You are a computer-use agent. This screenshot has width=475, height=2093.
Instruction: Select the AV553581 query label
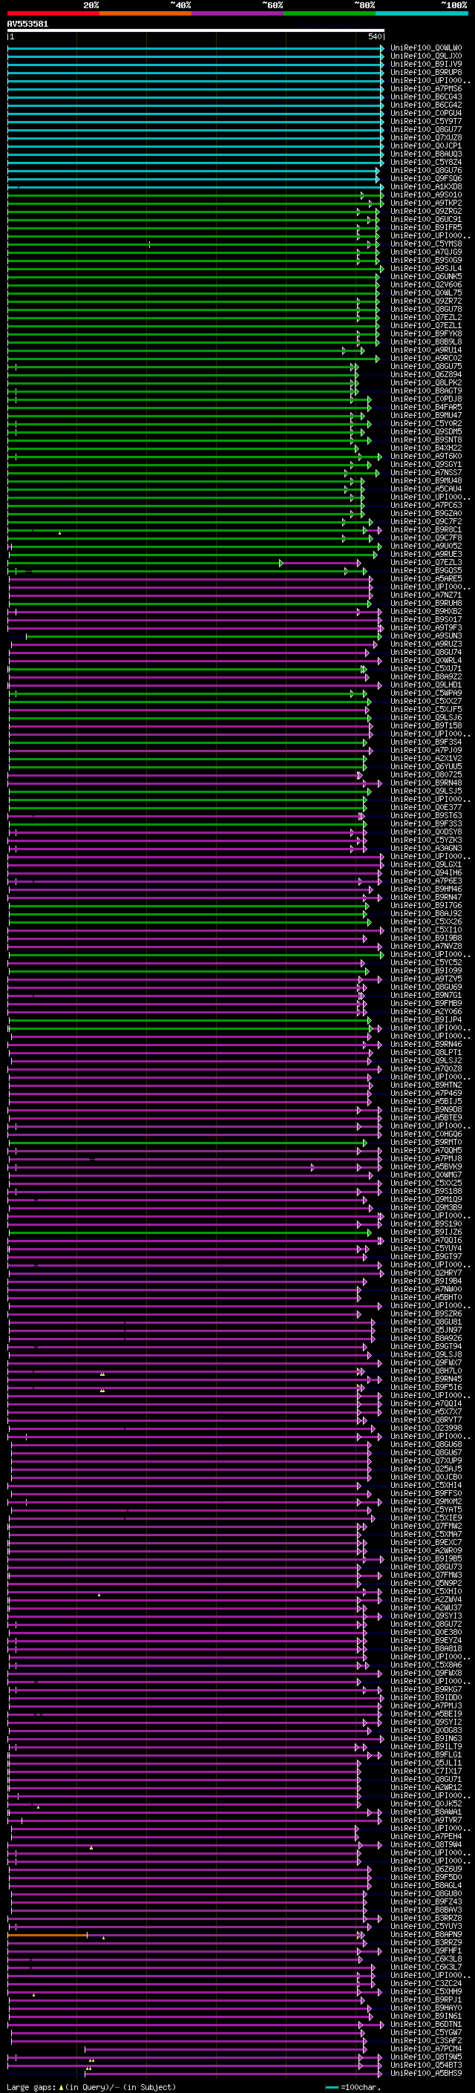(x=27, y=24)
